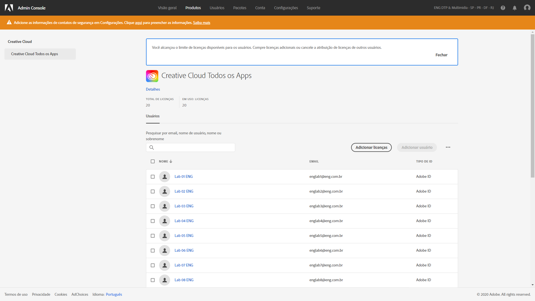
Task: Check the box for Lab 03 ENG
Action: (153, 206)
